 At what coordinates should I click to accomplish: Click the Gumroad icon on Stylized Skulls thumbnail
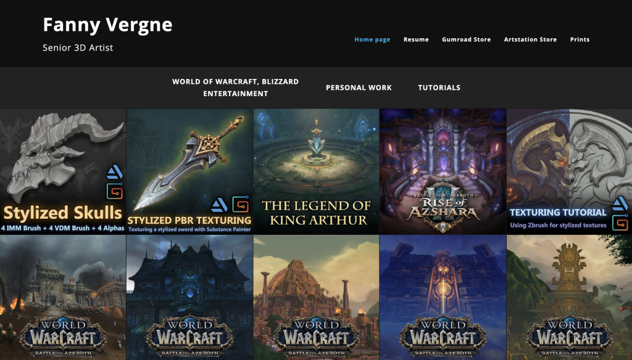[114, 191]
